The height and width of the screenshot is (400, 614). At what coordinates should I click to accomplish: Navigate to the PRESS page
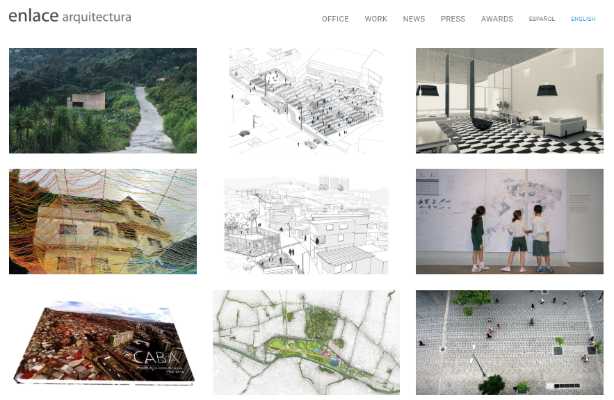[x=453, y=19]
